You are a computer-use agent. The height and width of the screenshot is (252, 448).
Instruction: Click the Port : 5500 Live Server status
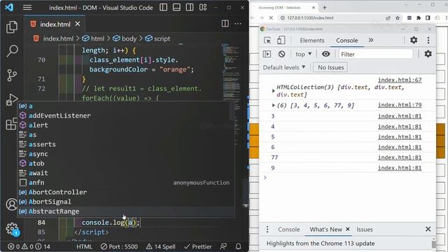pos(120,246)
